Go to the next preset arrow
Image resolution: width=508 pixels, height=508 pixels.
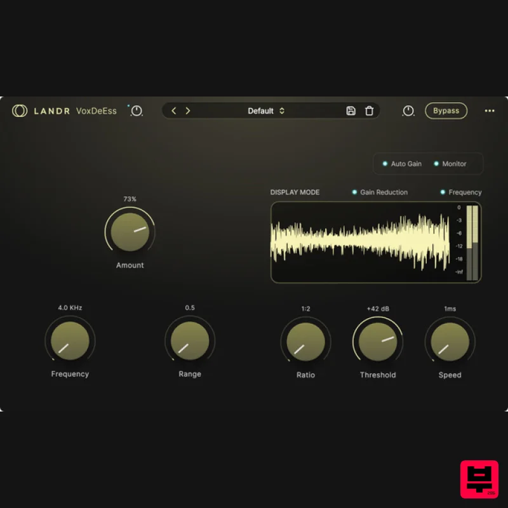point(188,111)
